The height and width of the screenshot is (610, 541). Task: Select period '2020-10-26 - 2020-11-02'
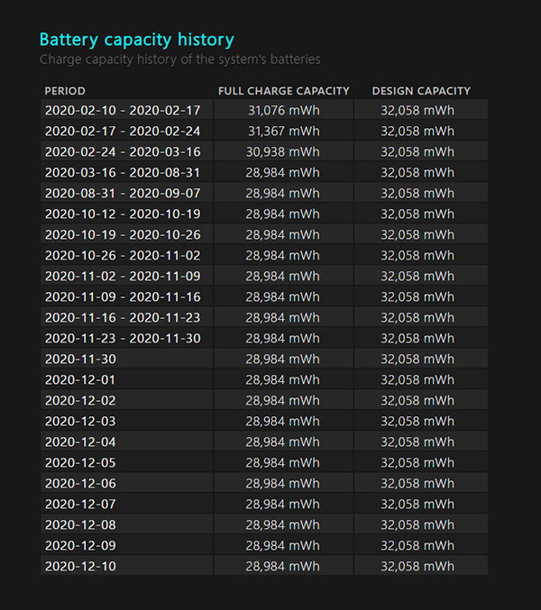[123, 255]
